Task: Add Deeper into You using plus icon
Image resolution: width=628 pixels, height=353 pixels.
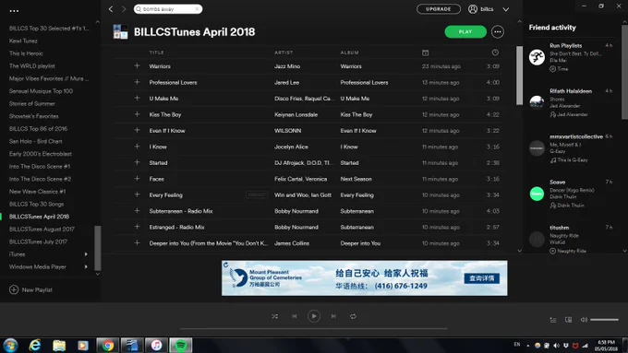Action: 137,242
